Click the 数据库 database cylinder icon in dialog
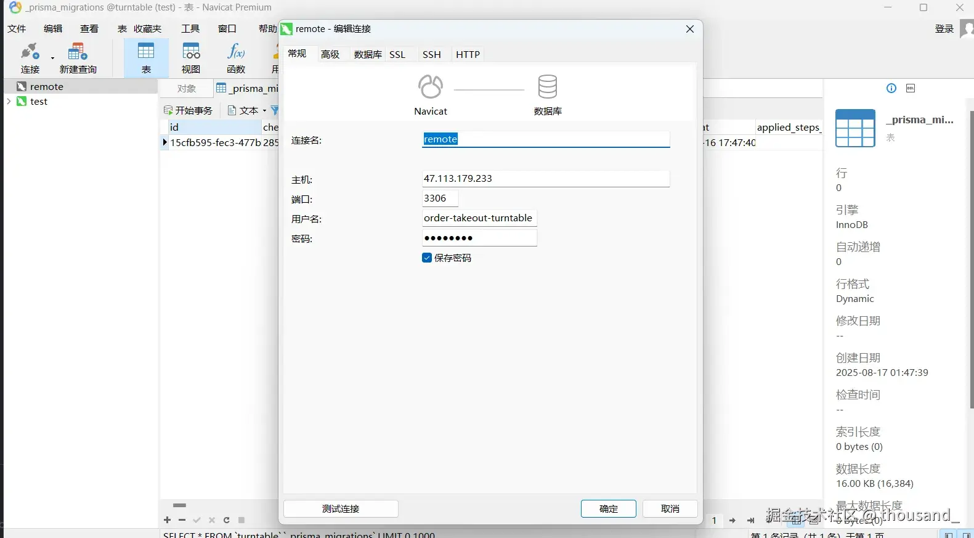The image size is (974, 538). pyautogui.click(x=548, y=87)
